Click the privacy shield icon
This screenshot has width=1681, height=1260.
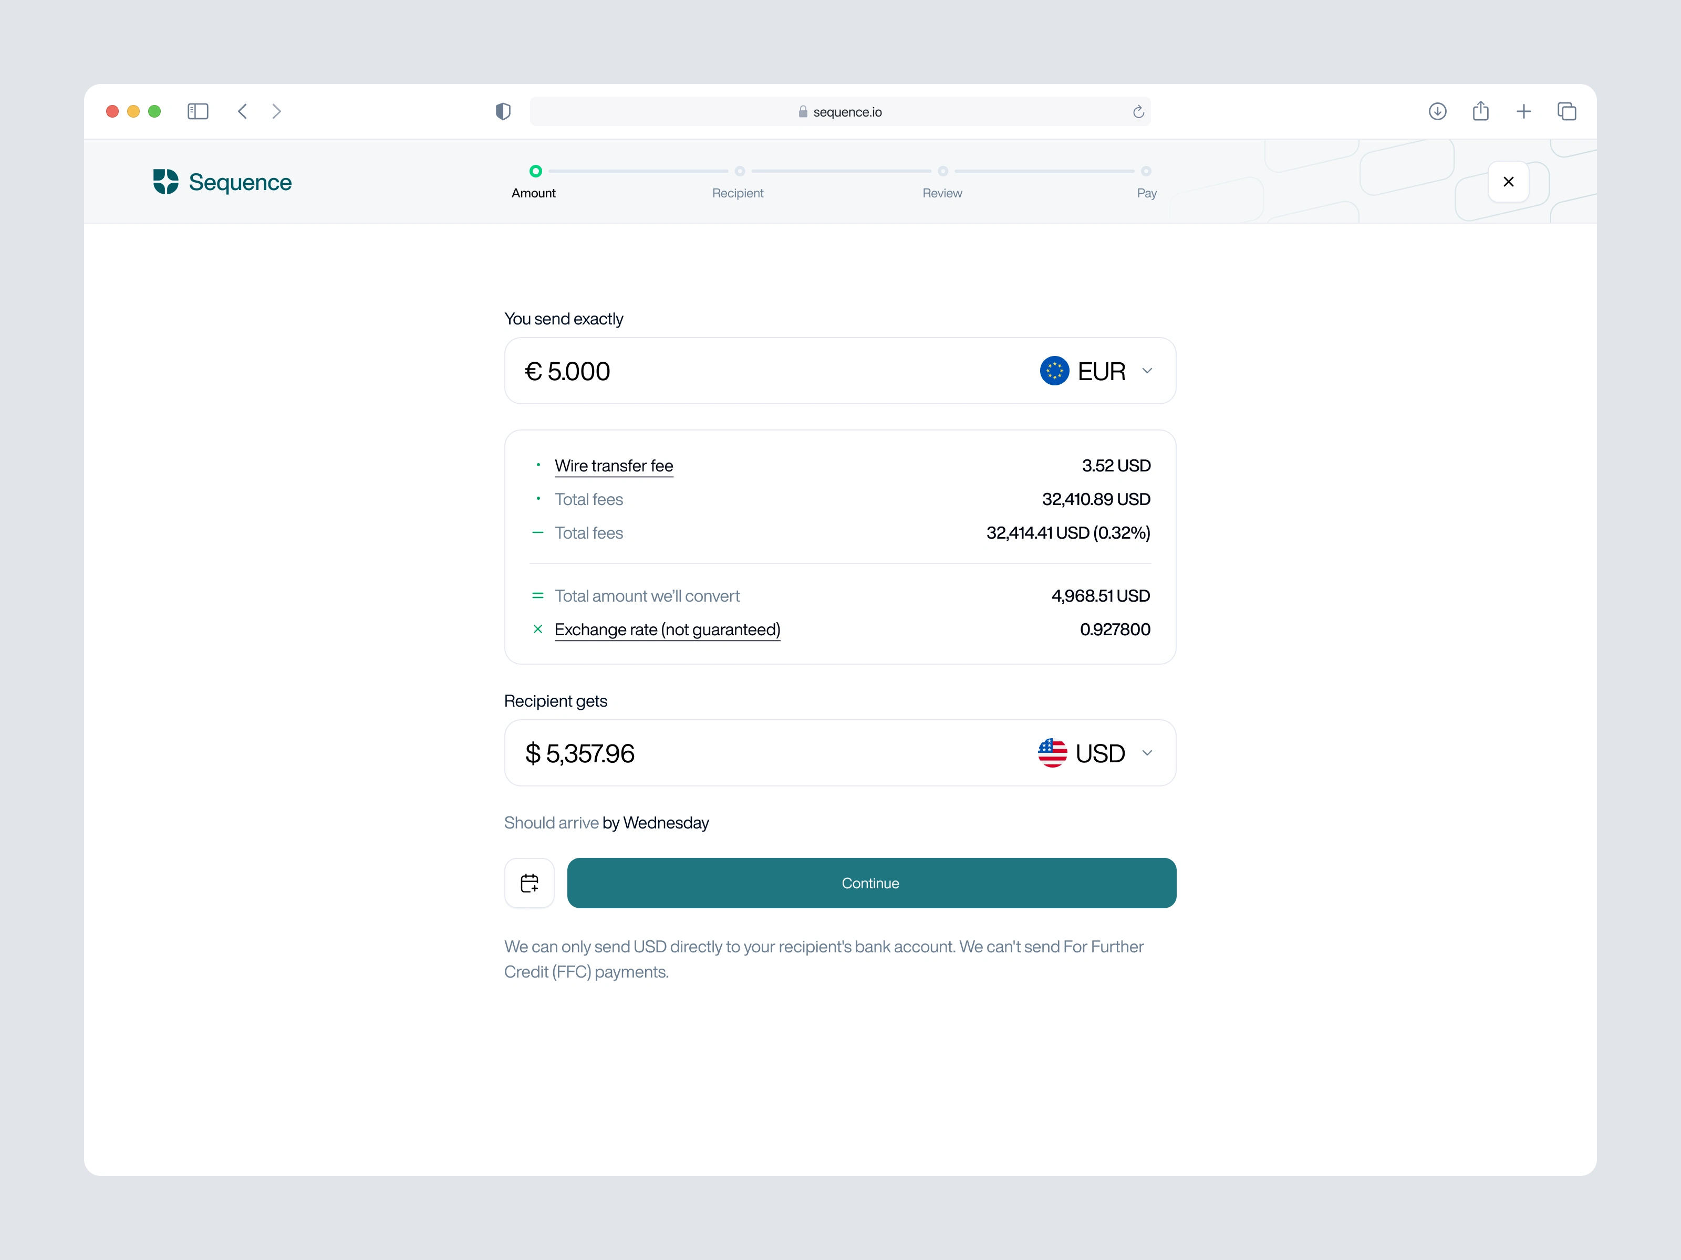click(x=502, y=112)
